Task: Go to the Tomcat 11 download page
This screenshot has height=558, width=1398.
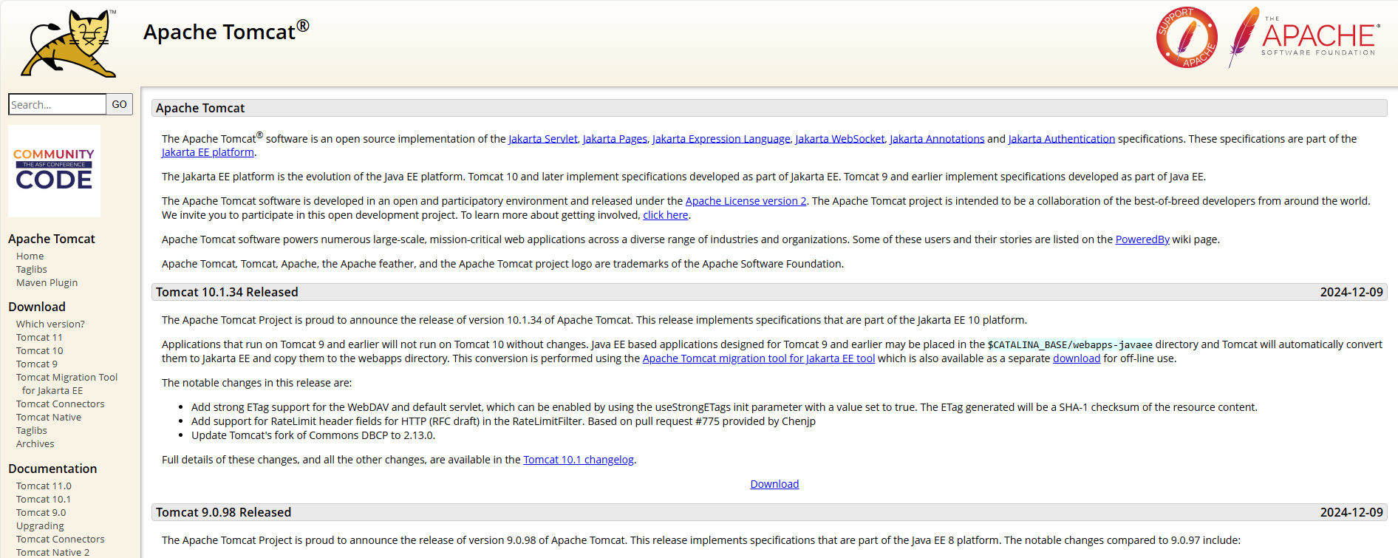Action: point(39,337)
